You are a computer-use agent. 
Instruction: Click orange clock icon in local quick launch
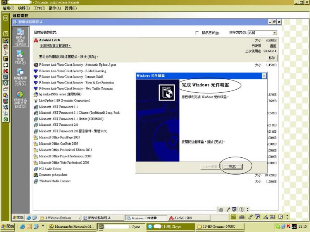pyautogui.click(x=29, y=227)
